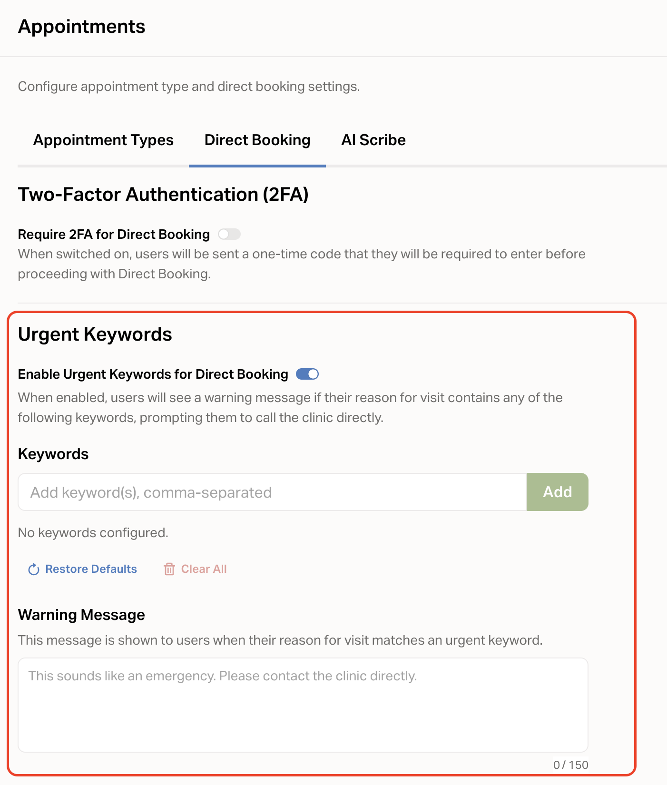Disable the Urgent Keywords toggle switch

307,374
